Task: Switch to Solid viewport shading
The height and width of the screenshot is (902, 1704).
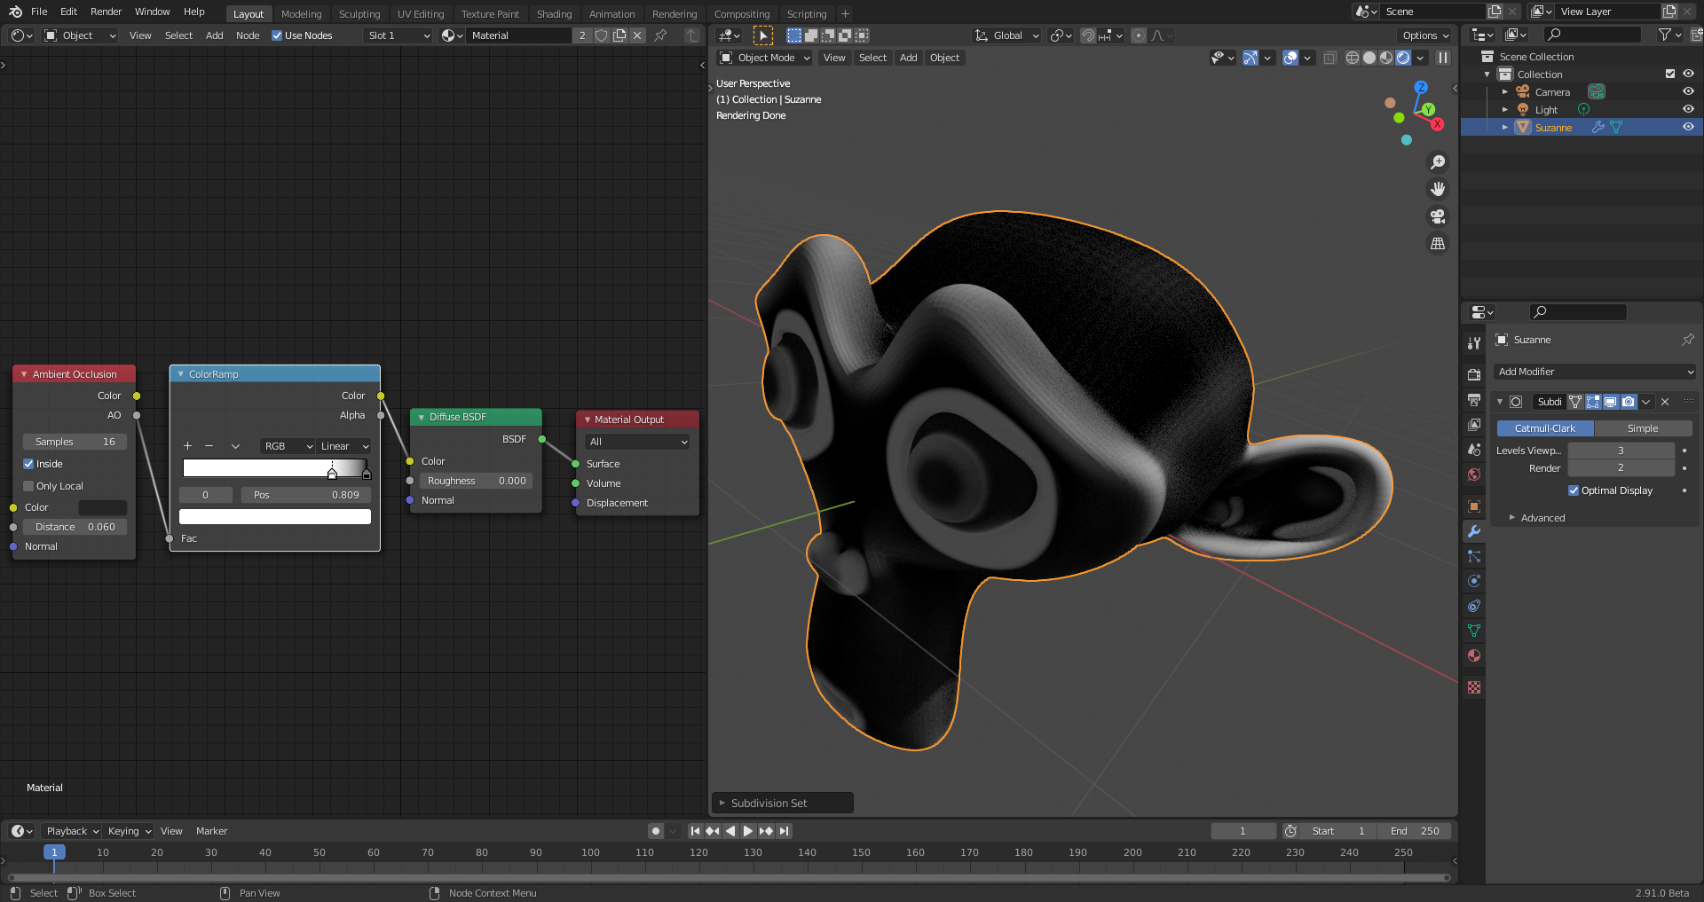Action: click(1369, 58)
